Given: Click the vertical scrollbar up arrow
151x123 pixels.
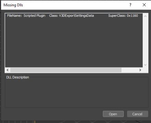Looking at the screenshot, I should (145, 16).
